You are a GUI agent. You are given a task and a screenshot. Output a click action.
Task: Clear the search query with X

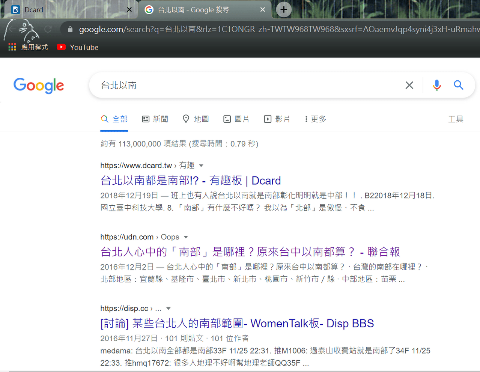pyautogui.click(x=409, y=85)
